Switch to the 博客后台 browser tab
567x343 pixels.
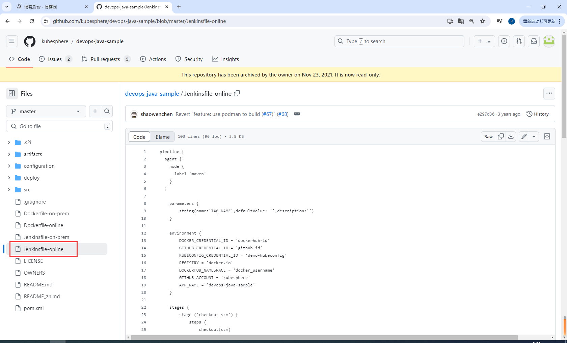(x=52, y=7)
